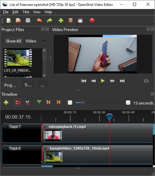Open the Track 6 dropdown arrow
The height and width of the screenshot is (176, 155).
click(x=5, y=148)
